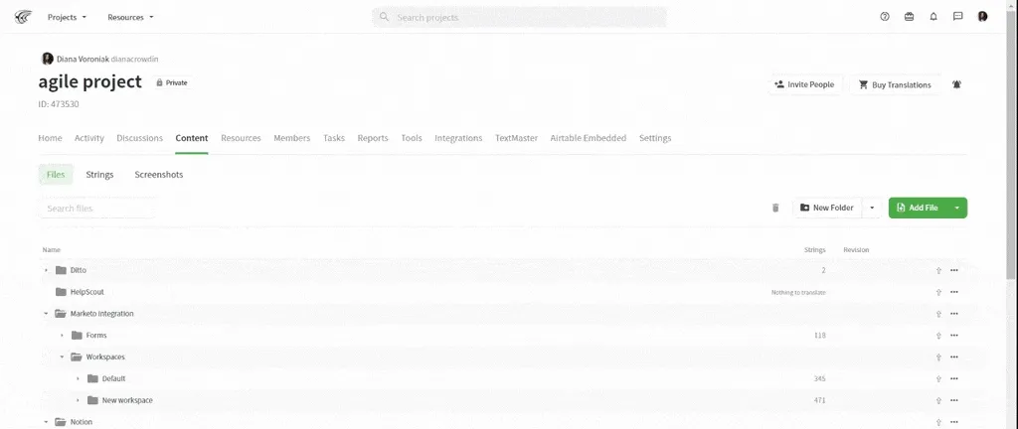Open the Tools tab
This screenshot has height=429, width=1018.
point(411,138)
